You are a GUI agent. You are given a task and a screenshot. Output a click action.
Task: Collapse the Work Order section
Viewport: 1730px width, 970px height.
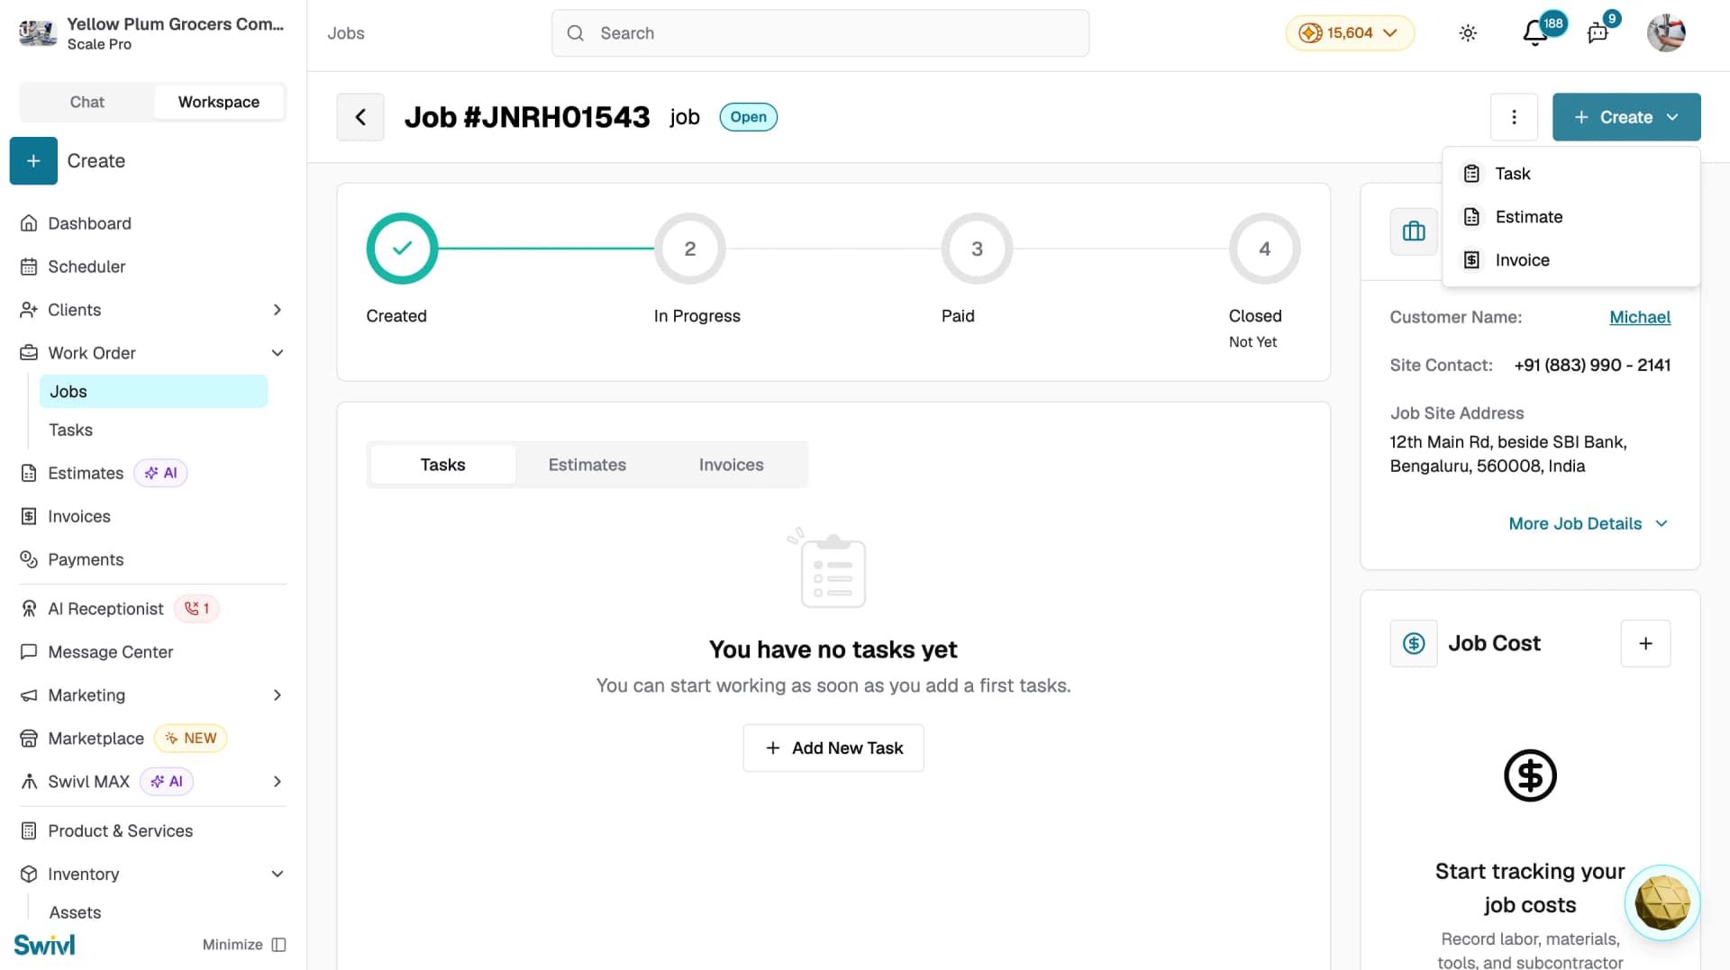click(278, 353)
